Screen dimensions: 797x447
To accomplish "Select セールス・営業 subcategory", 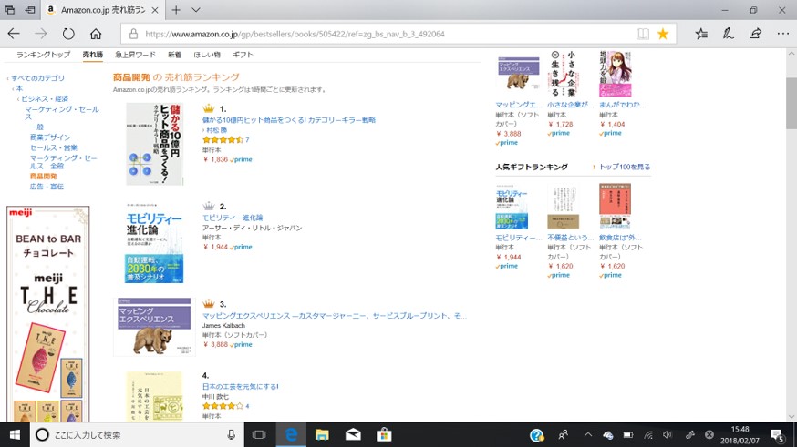I will point(54,147).
